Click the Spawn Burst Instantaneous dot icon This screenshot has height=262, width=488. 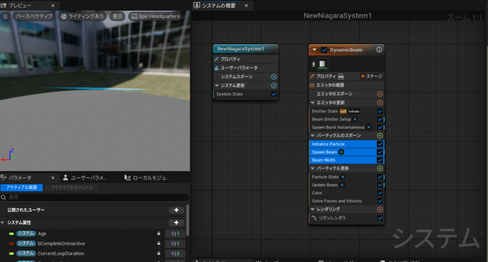[x=369, y=127]
